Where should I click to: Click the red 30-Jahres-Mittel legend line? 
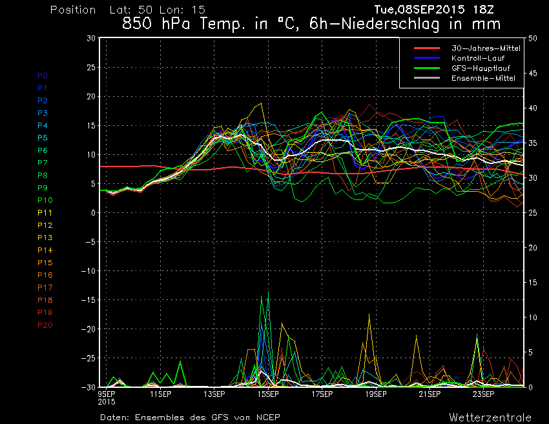[427, 48]
